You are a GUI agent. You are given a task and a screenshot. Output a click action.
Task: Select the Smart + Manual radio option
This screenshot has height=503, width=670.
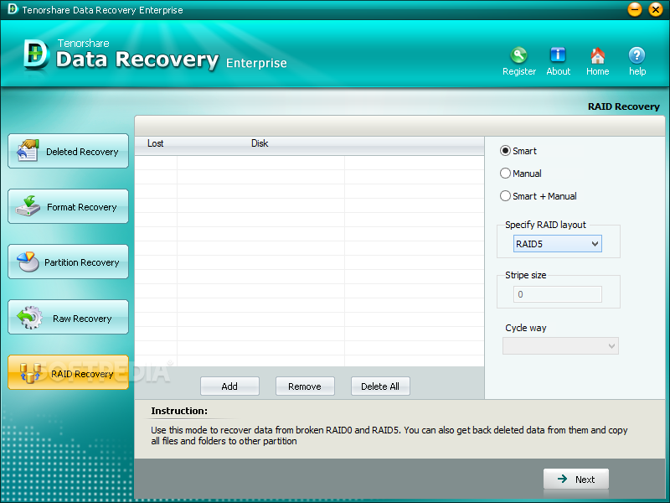tap(505, 196)
